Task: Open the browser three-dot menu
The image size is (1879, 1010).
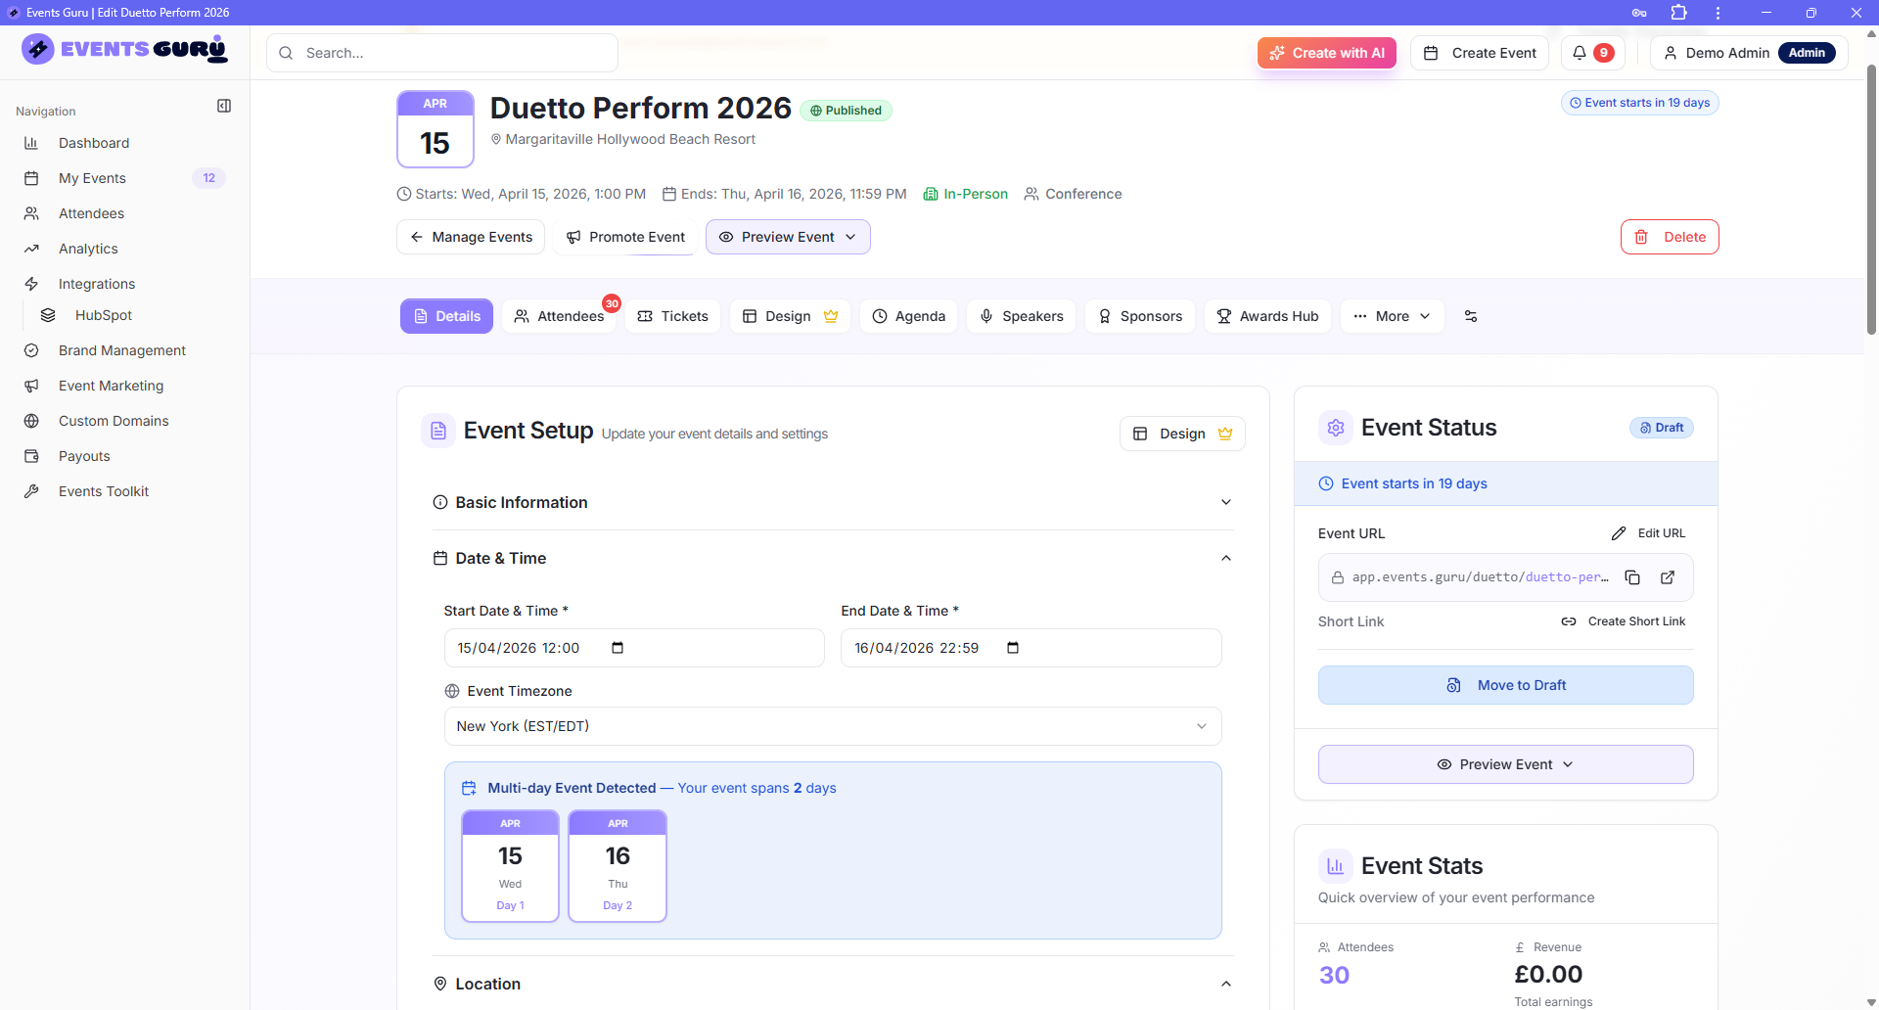Action: pos(1718,13)
